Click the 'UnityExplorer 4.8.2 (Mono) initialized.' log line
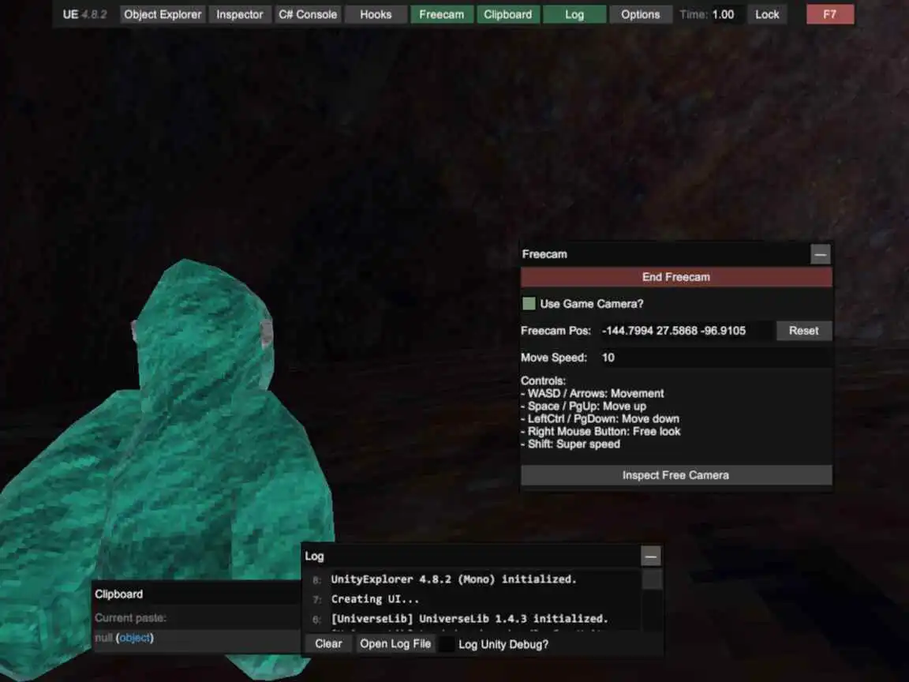Screen dimensions: 909x682 click(x=454, y=579)
